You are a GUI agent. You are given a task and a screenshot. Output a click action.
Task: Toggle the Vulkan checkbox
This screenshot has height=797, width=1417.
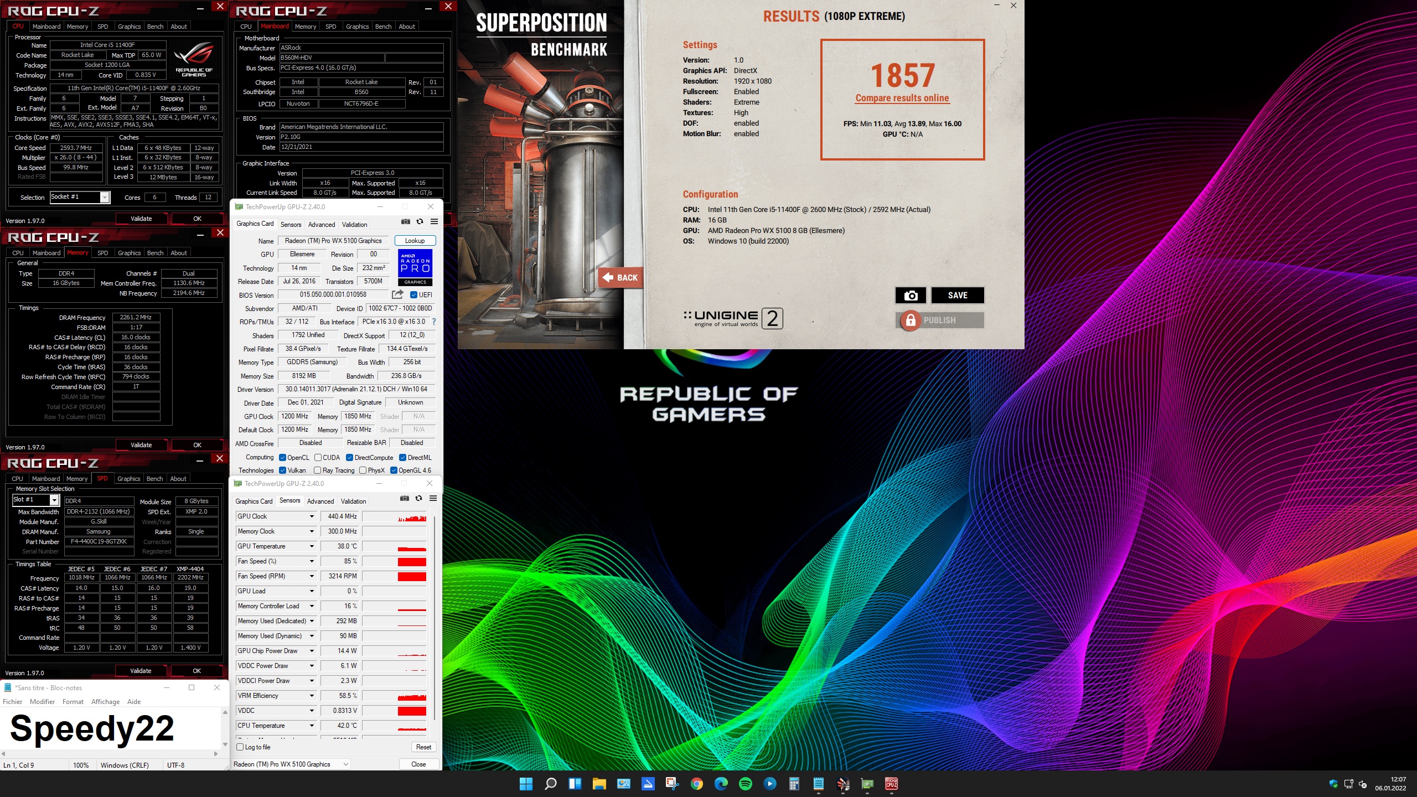pos(282,470)
